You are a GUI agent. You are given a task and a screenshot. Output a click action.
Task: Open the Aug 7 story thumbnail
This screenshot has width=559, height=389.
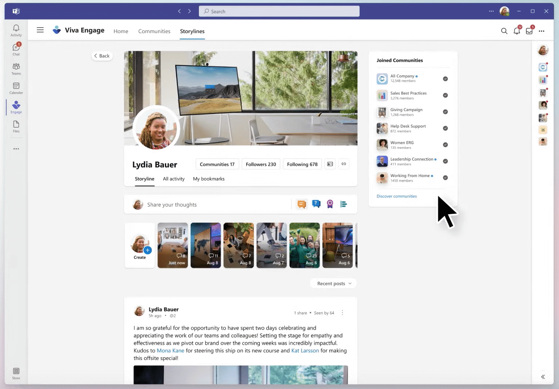pos(272,245)
